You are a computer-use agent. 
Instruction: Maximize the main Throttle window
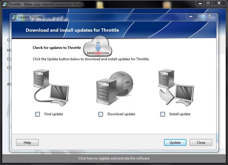(208, 3)
